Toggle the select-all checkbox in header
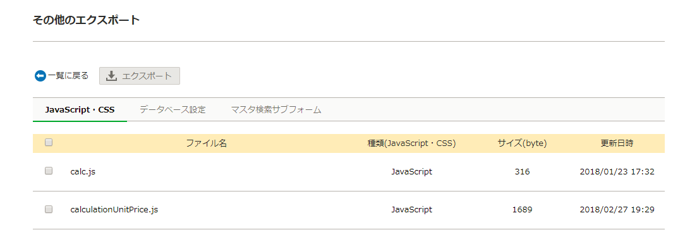The width and height of the screenshot is (697, 237). tap(49, 143)
